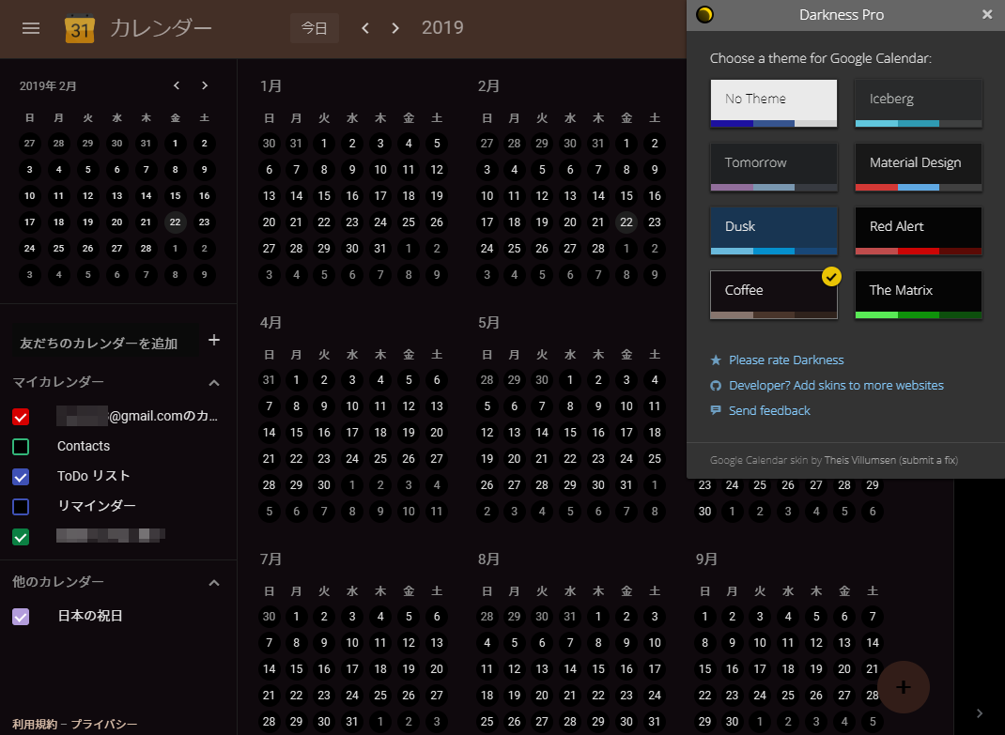Select day 22 in the sidebar mini calendar
Image resolution: width=1005 pixels, height=735 pixels.
coord(175,222)
